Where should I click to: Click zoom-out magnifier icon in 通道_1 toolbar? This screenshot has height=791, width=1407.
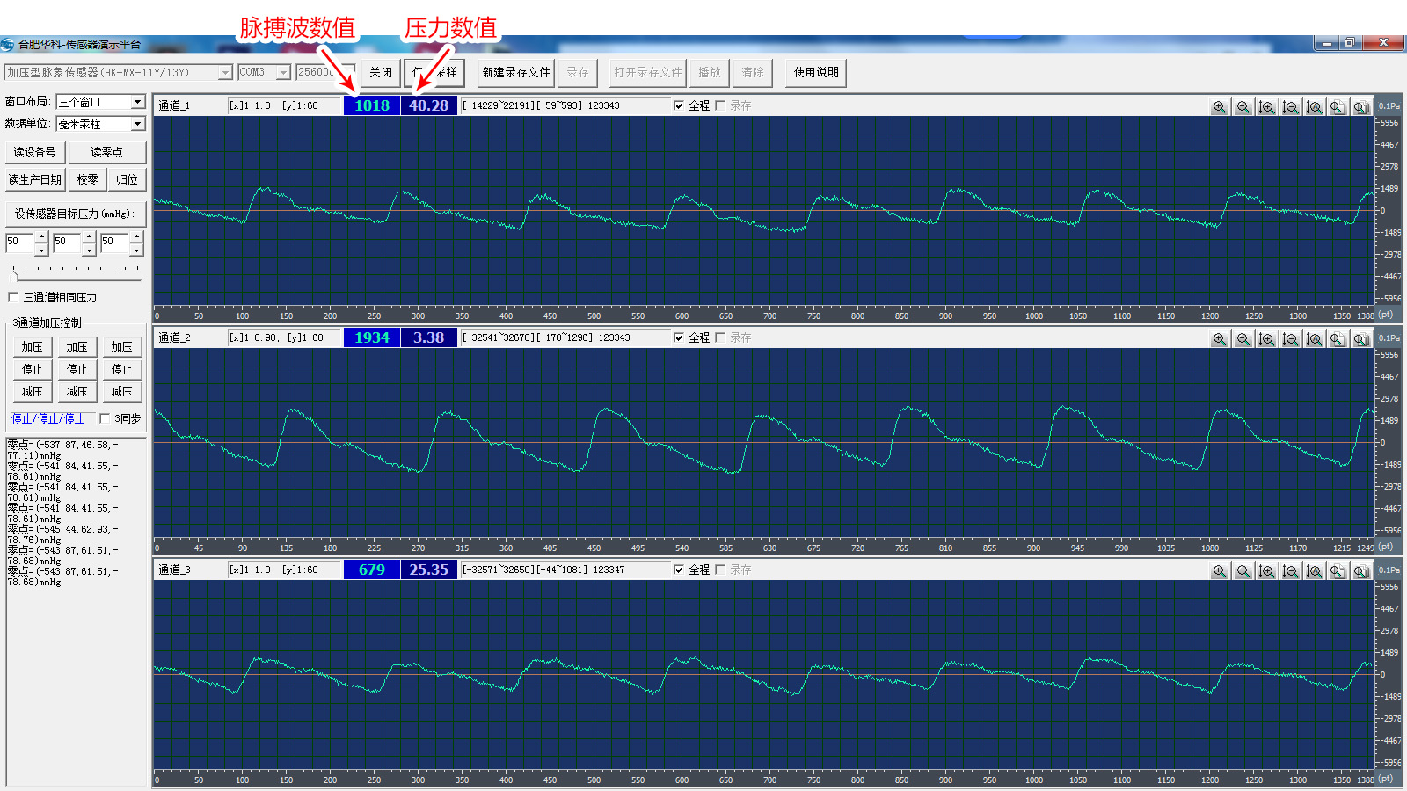[1243, 106]
